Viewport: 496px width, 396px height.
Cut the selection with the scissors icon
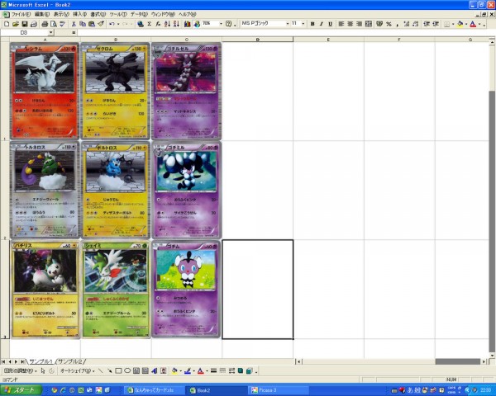[74, 24]
